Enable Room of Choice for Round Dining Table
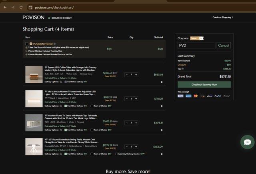 point(92,154)
